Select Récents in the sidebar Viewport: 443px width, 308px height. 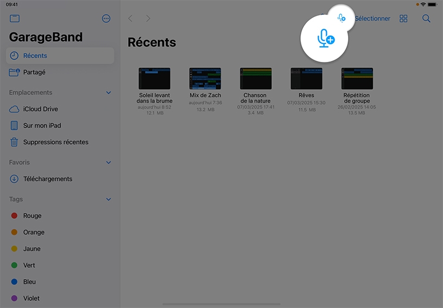60,55
